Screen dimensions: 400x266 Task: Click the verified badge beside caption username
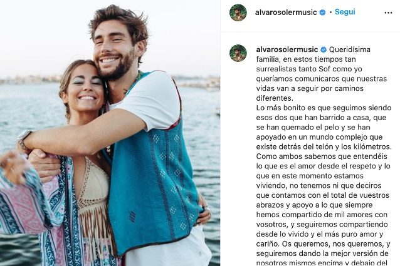324,49
